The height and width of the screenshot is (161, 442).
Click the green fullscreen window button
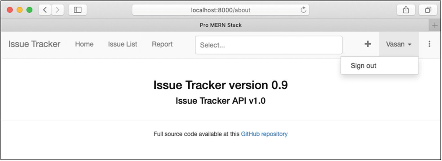pyautogui.click(x=29, y=10)
